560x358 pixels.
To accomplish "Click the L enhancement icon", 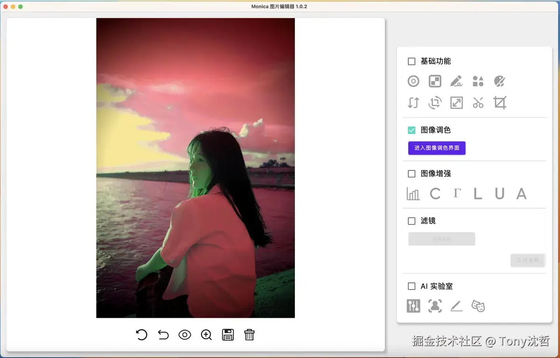I will 478,194.
